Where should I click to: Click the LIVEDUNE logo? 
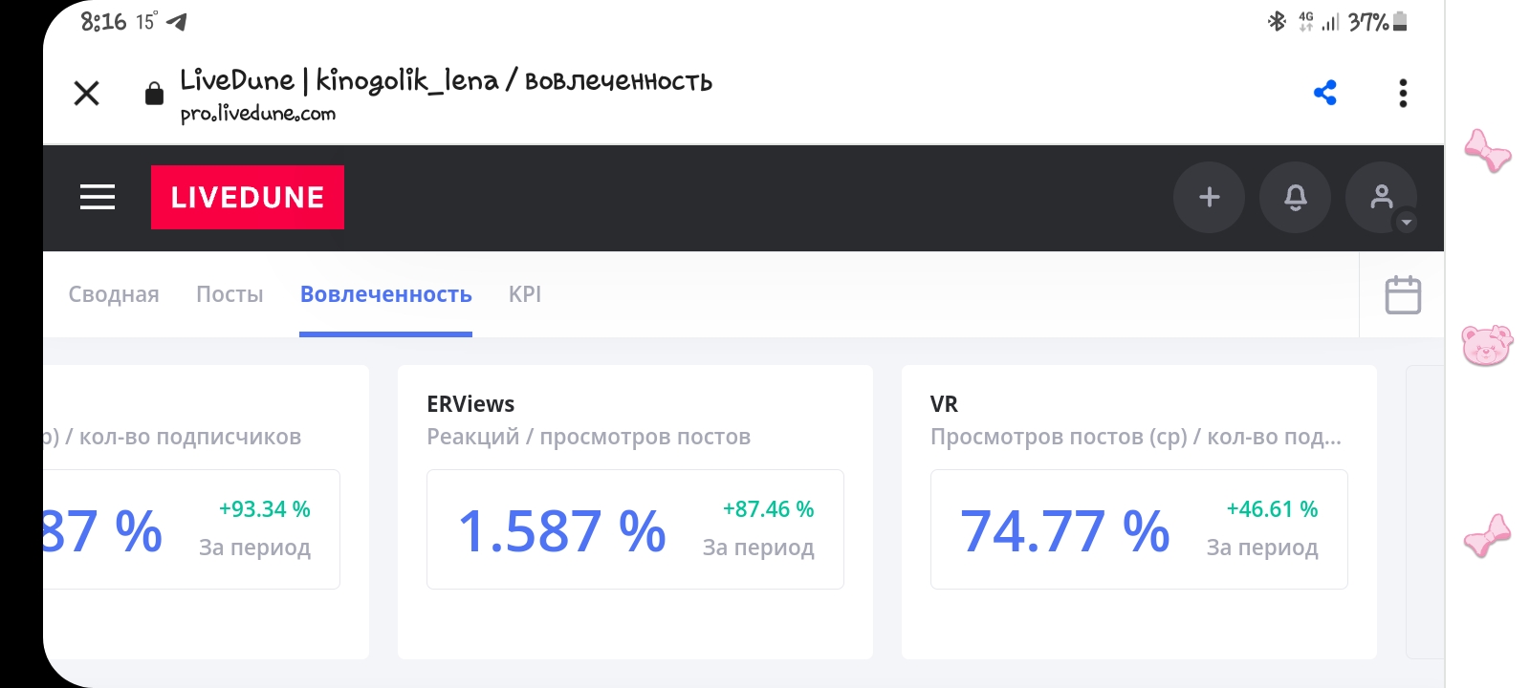pos(248,197)
